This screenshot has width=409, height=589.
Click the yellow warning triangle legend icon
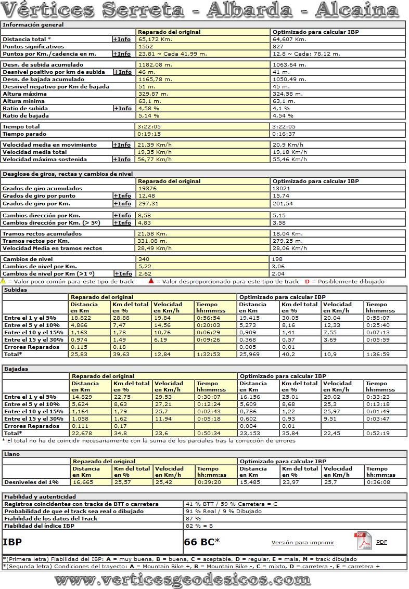click(3, 281)
